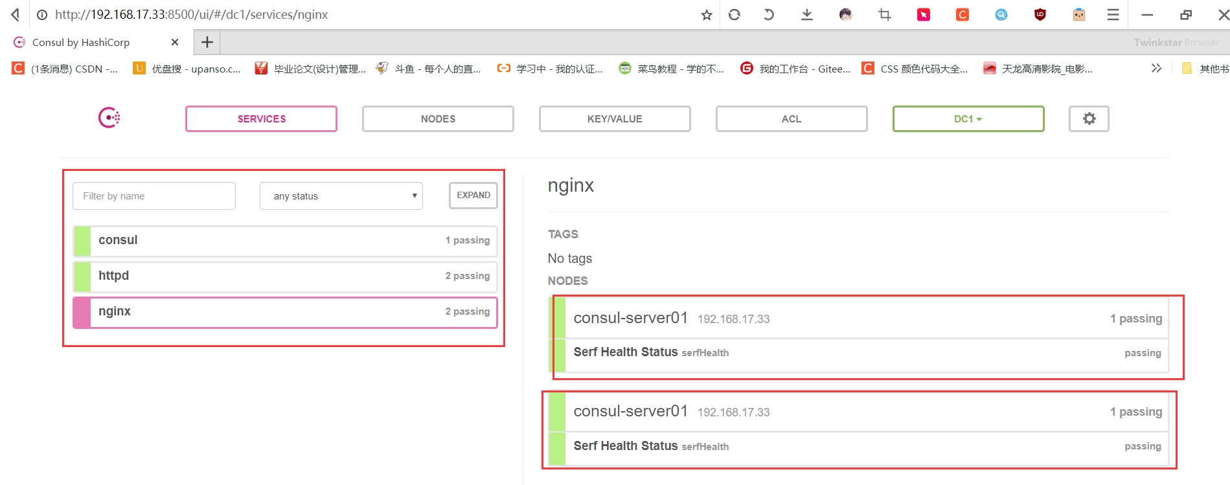Open the 菜鸟教程 bookmark
This screenshot has height=485, width=1230.
672,69
